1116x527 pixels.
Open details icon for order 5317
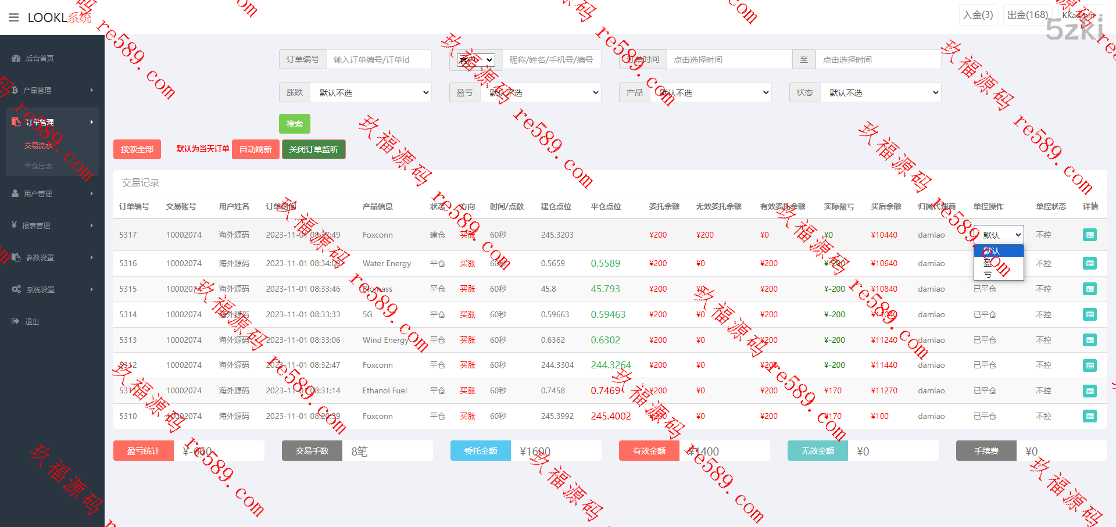tap(1090, 235)
